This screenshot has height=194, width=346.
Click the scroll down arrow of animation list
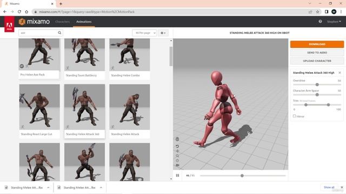click(x=171, y=179)
